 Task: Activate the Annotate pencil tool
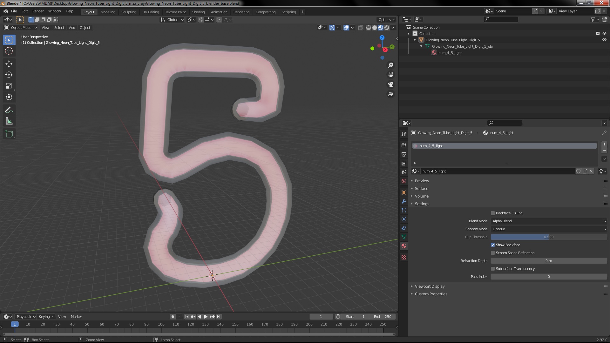pyautogui.click(x=9, y=110)
